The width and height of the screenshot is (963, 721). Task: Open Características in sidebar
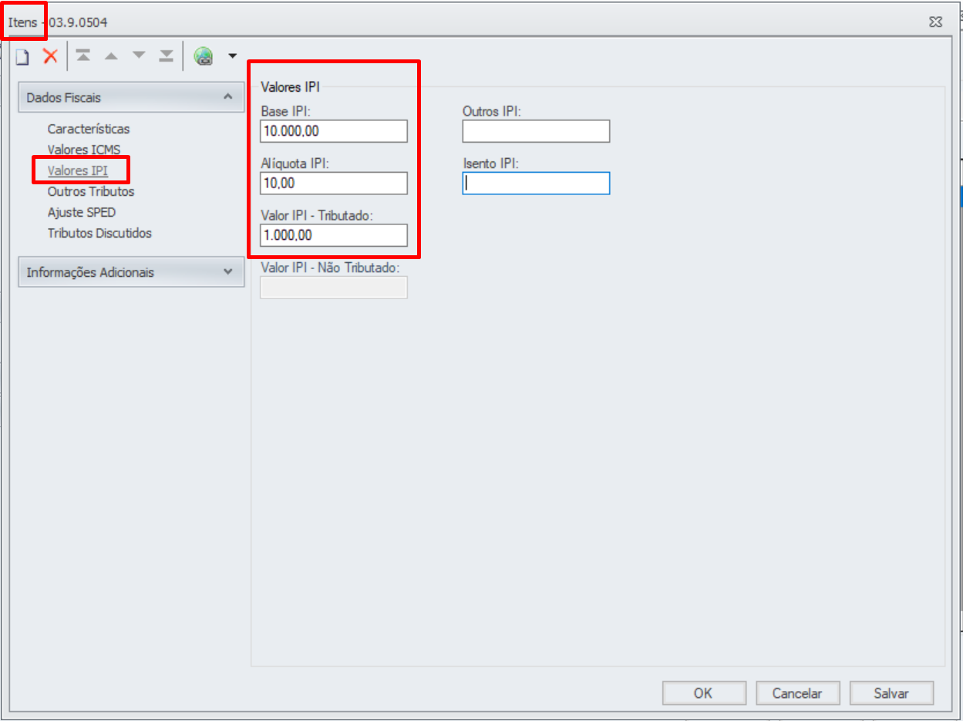point(89,129)
